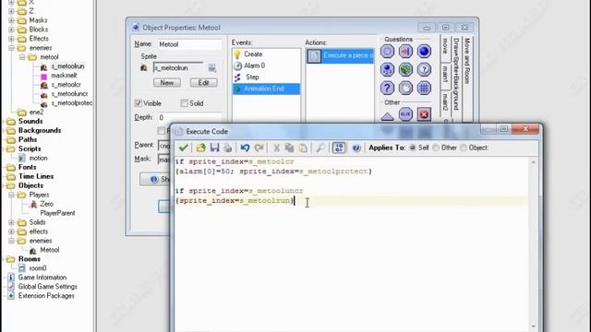The width and height of the screenshot is (591, 332).
Task: Collapse the metool sprite folder
Action: click(22, 57)
